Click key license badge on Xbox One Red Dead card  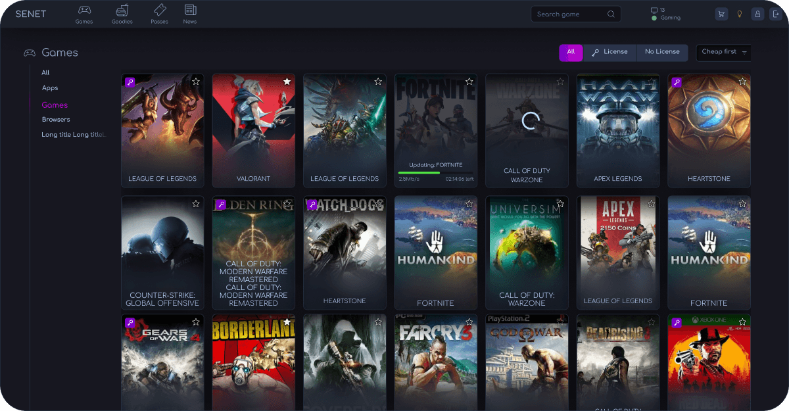coord(677,323)
